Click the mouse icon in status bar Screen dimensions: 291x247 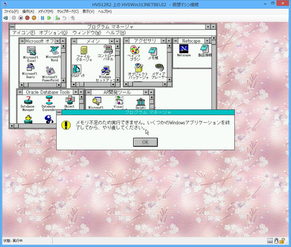(276, 241)
